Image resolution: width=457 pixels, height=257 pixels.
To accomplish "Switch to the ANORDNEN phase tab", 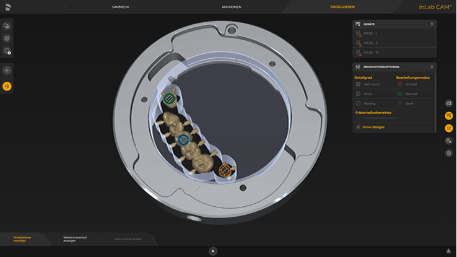I will pyautogui.click(x=231, y=7).
